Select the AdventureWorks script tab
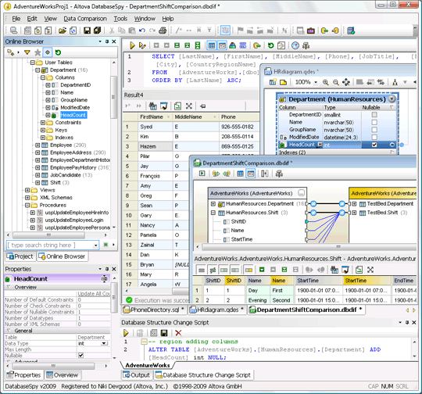This screenshot has width=422, height=394. [148, 365]
